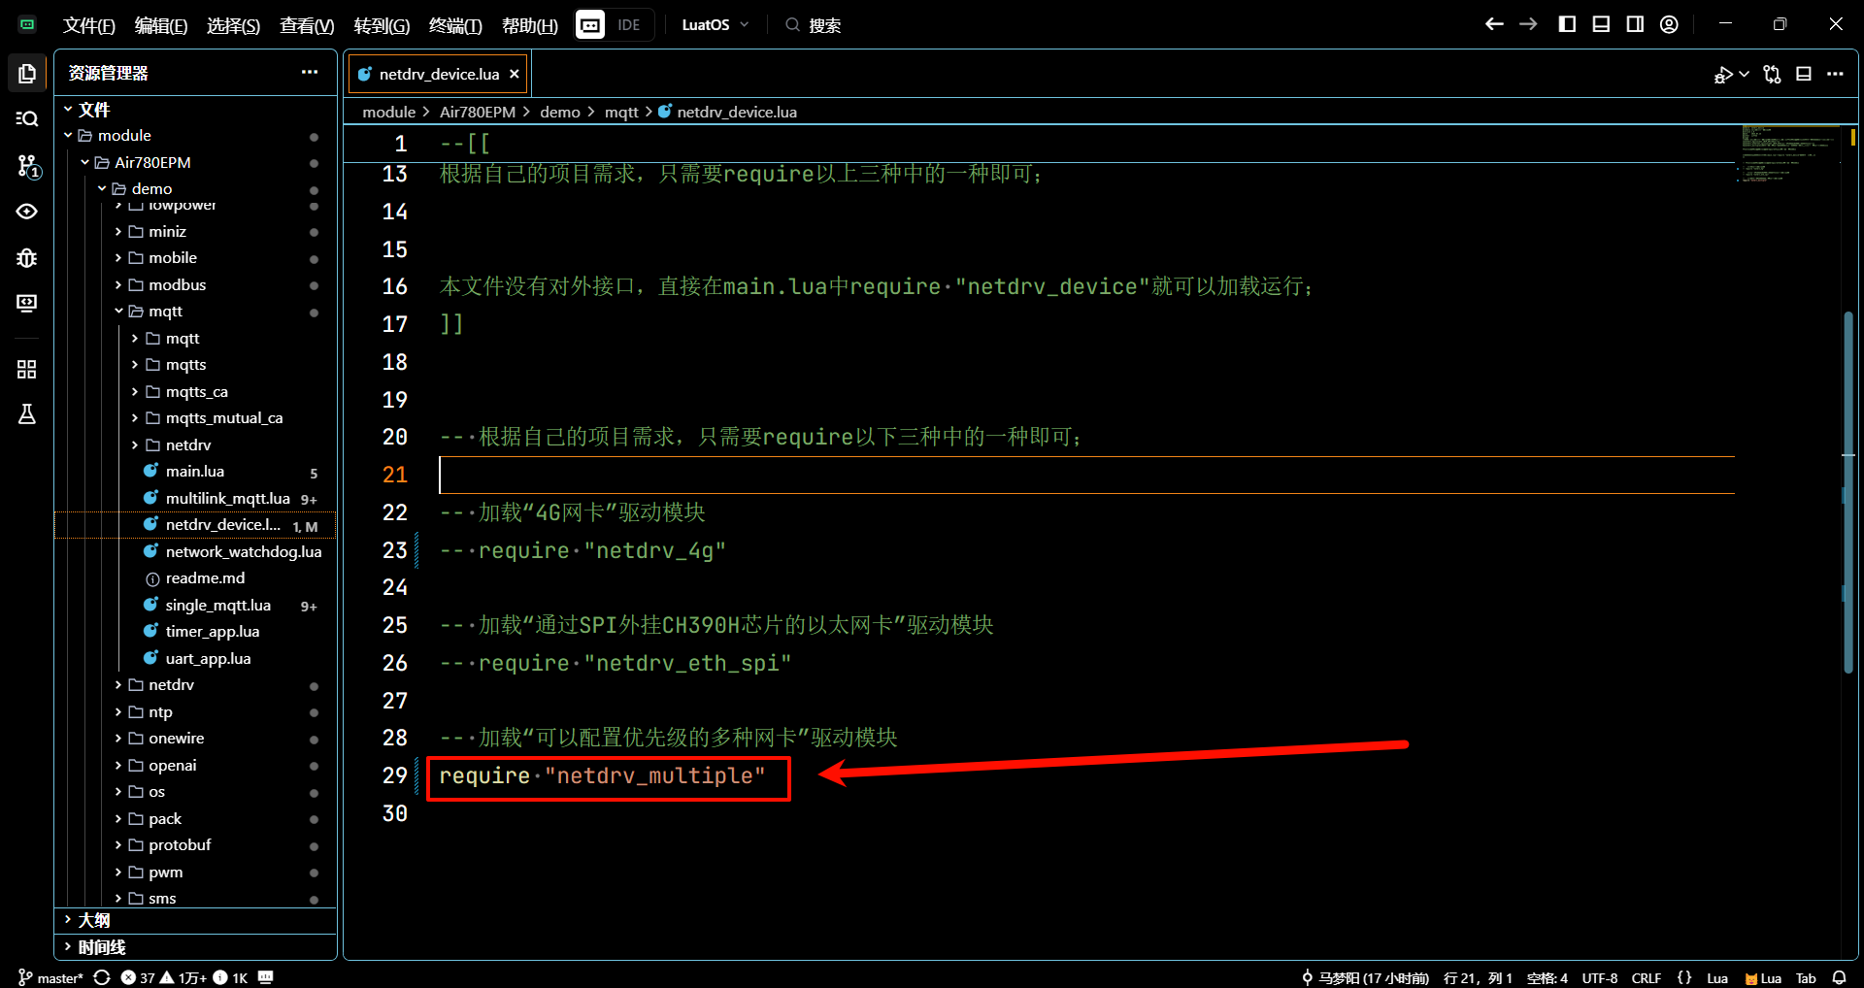
Task: Expand the 时间线 timeline section
Action: point(194,947)
